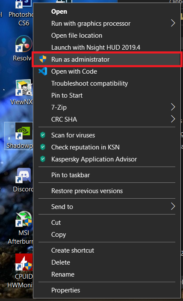Select Run as administrator
The image size is (183, 301).
107,60
